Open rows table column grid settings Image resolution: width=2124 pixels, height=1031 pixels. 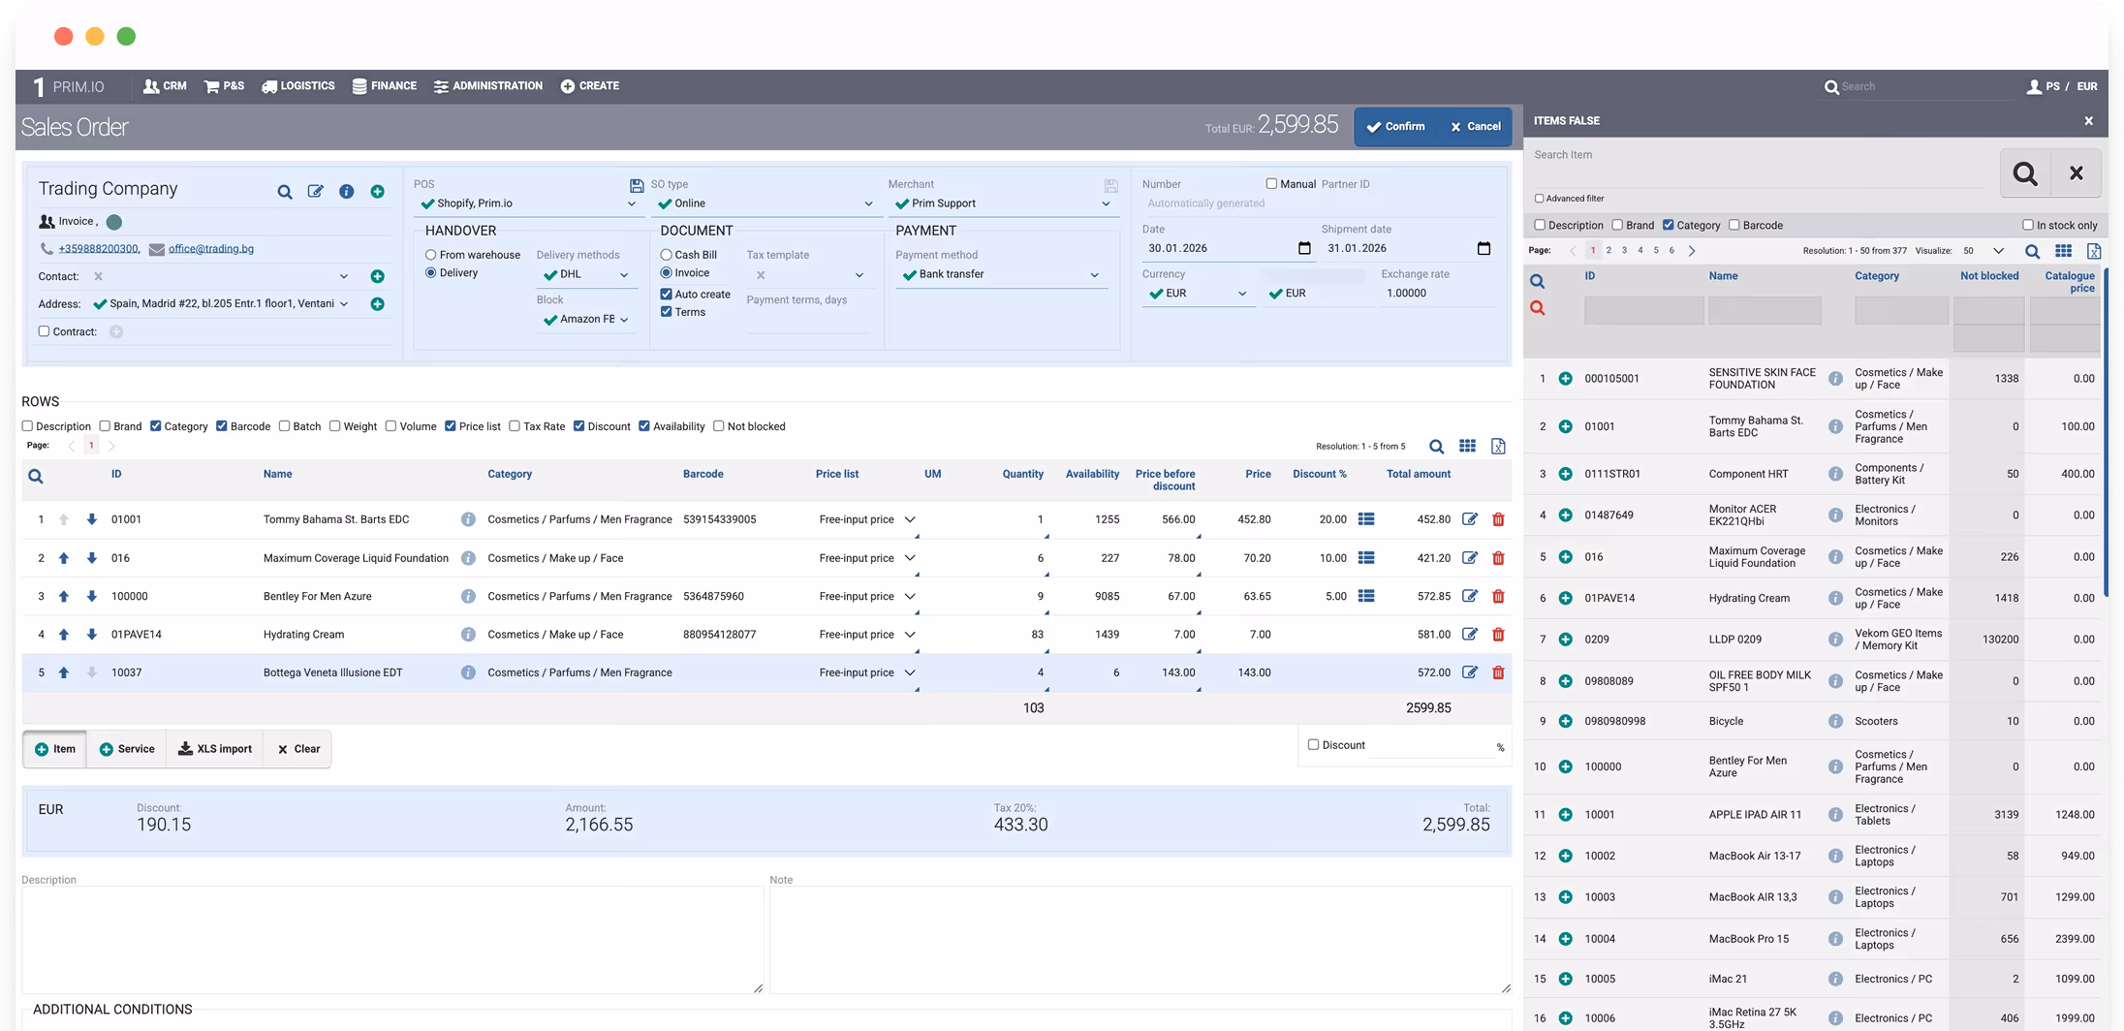pyautogui.click(x=1468, y=446)
